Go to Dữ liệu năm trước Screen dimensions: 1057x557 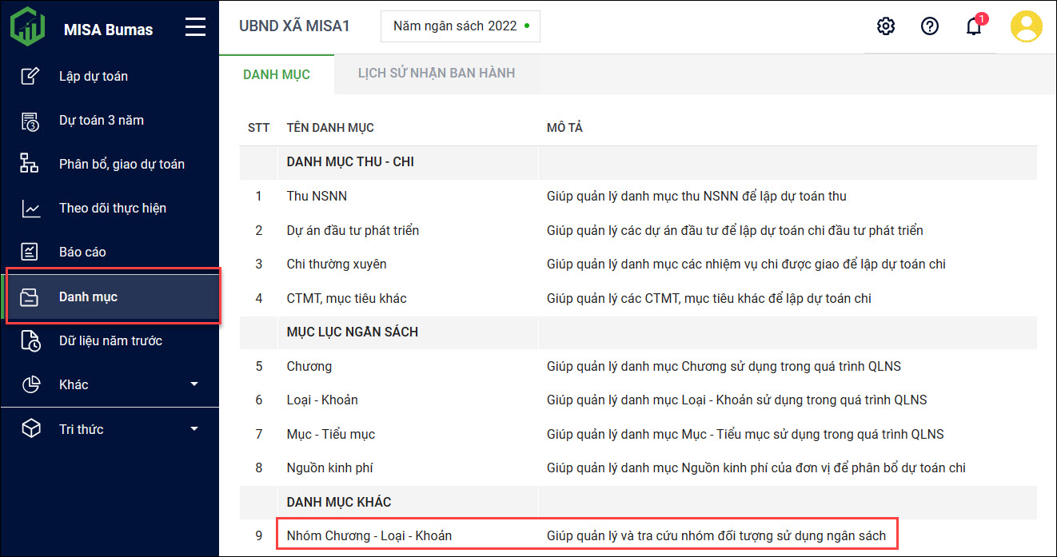tap(110, 340)
